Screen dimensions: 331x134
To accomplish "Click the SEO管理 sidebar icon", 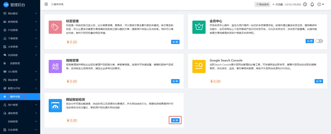I will tap(5, 72).
